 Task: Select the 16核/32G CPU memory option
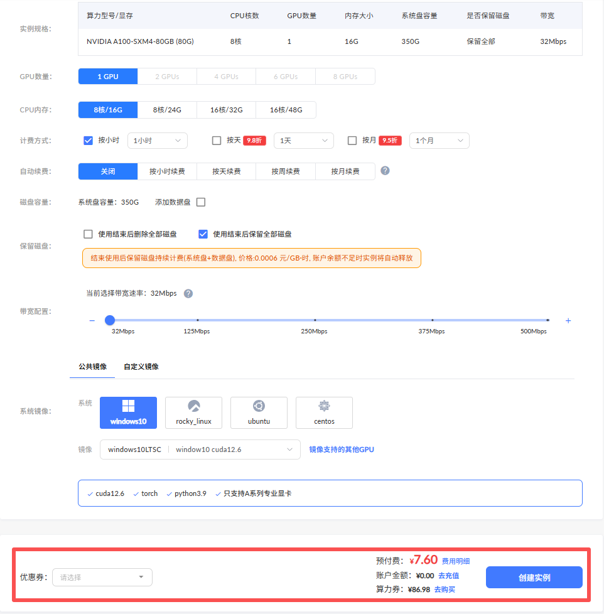click(x=227, y=110)
